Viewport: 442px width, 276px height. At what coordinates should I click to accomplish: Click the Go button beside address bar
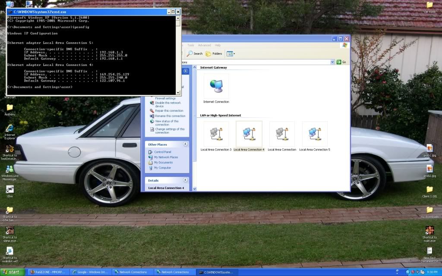pyautogui.click(x=341, y=62)
